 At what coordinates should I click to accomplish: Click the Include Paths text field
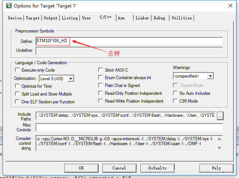tap(125, 115)
